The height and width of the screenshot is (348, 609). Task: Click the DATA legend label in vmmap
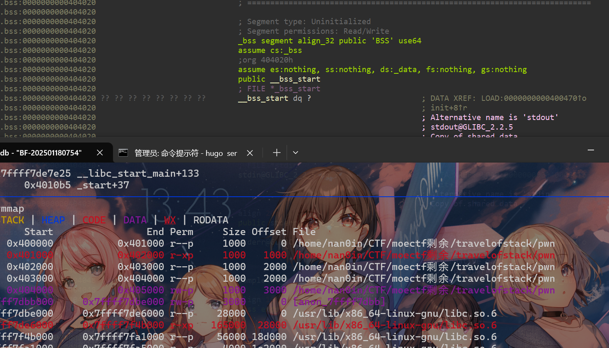pyautogui.click(x=135, y=220)
